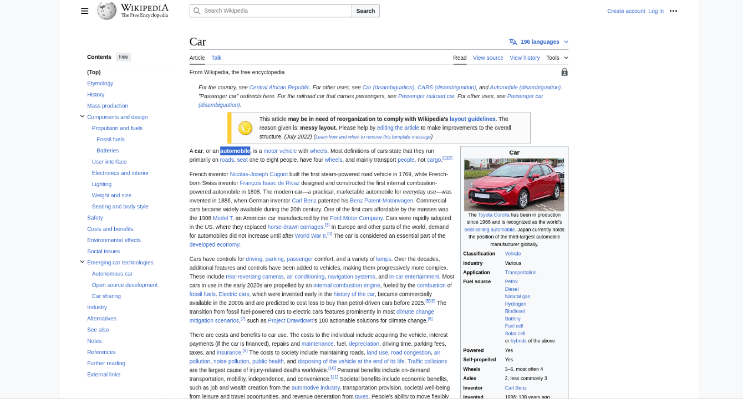This screenshot has width=743, height=399.
Task: Click the Wikipedia globe logo
Action: tap(106, 11)
